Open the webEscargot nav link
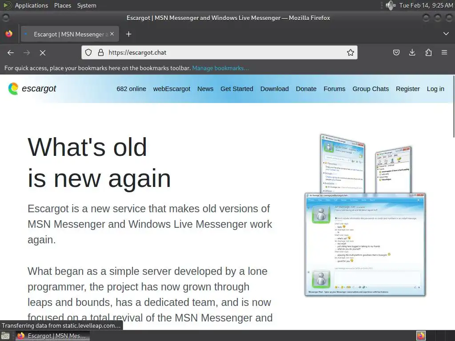Image resolution: width=455 pixels, height=341 pixels. coord(172,89)
